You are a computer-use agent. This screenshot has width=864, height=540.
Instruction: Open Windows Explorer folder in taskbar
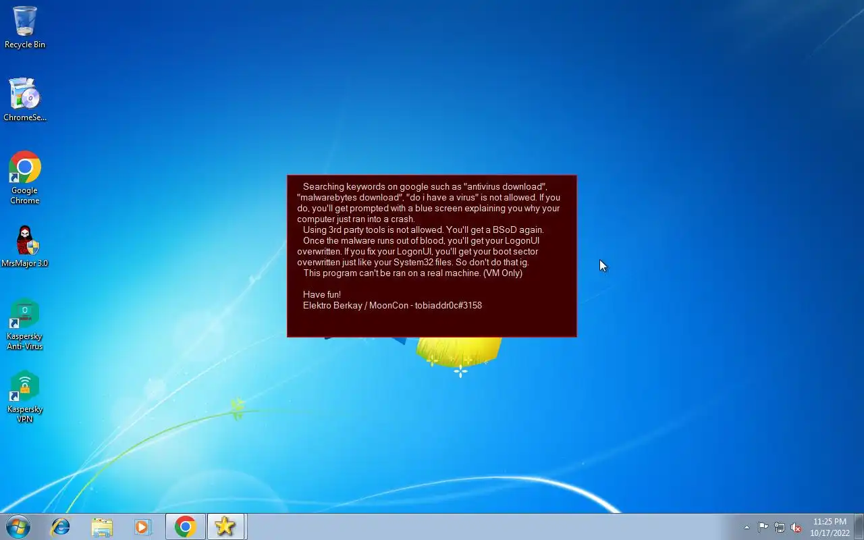pos(102,526)
